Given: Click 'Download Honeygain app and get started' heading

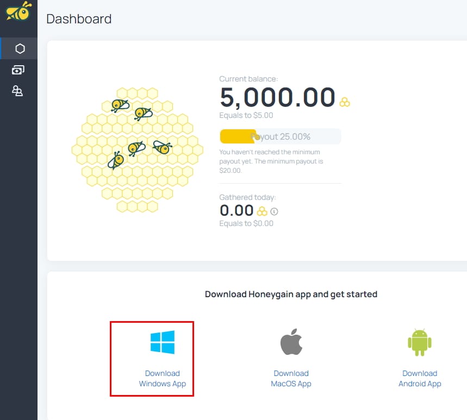Looking at the screenshot, I should tap(291, 294).
